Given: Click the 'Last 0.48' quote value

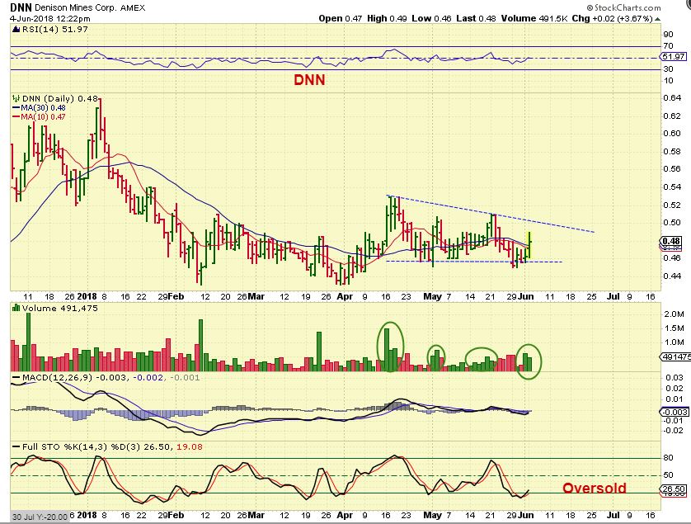Looking at the screenshot, I should tap(476, 18).
